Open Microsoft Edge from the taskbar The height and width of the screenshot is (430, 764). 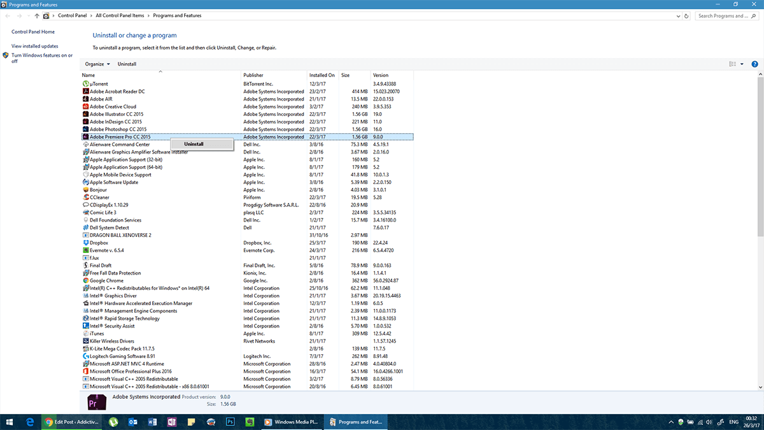point(29,422)
